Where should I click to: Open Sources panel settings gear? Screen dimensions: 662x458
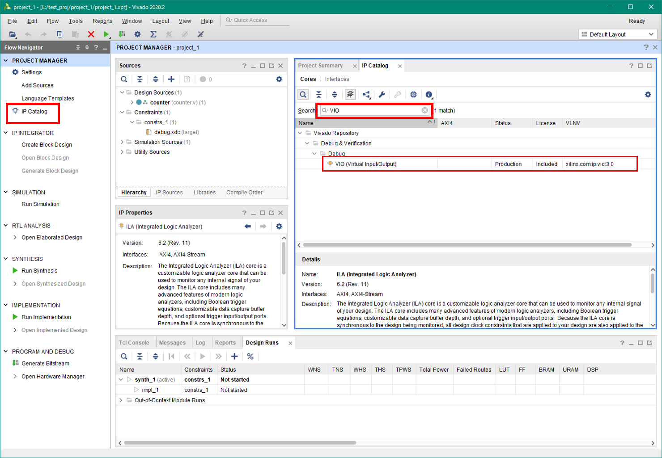point(279,79)
